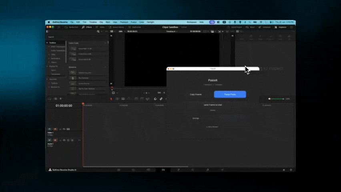Click the Search field in Effects panel
The image size is (341, 192).
pyautogui.click(x=77, y=37)
